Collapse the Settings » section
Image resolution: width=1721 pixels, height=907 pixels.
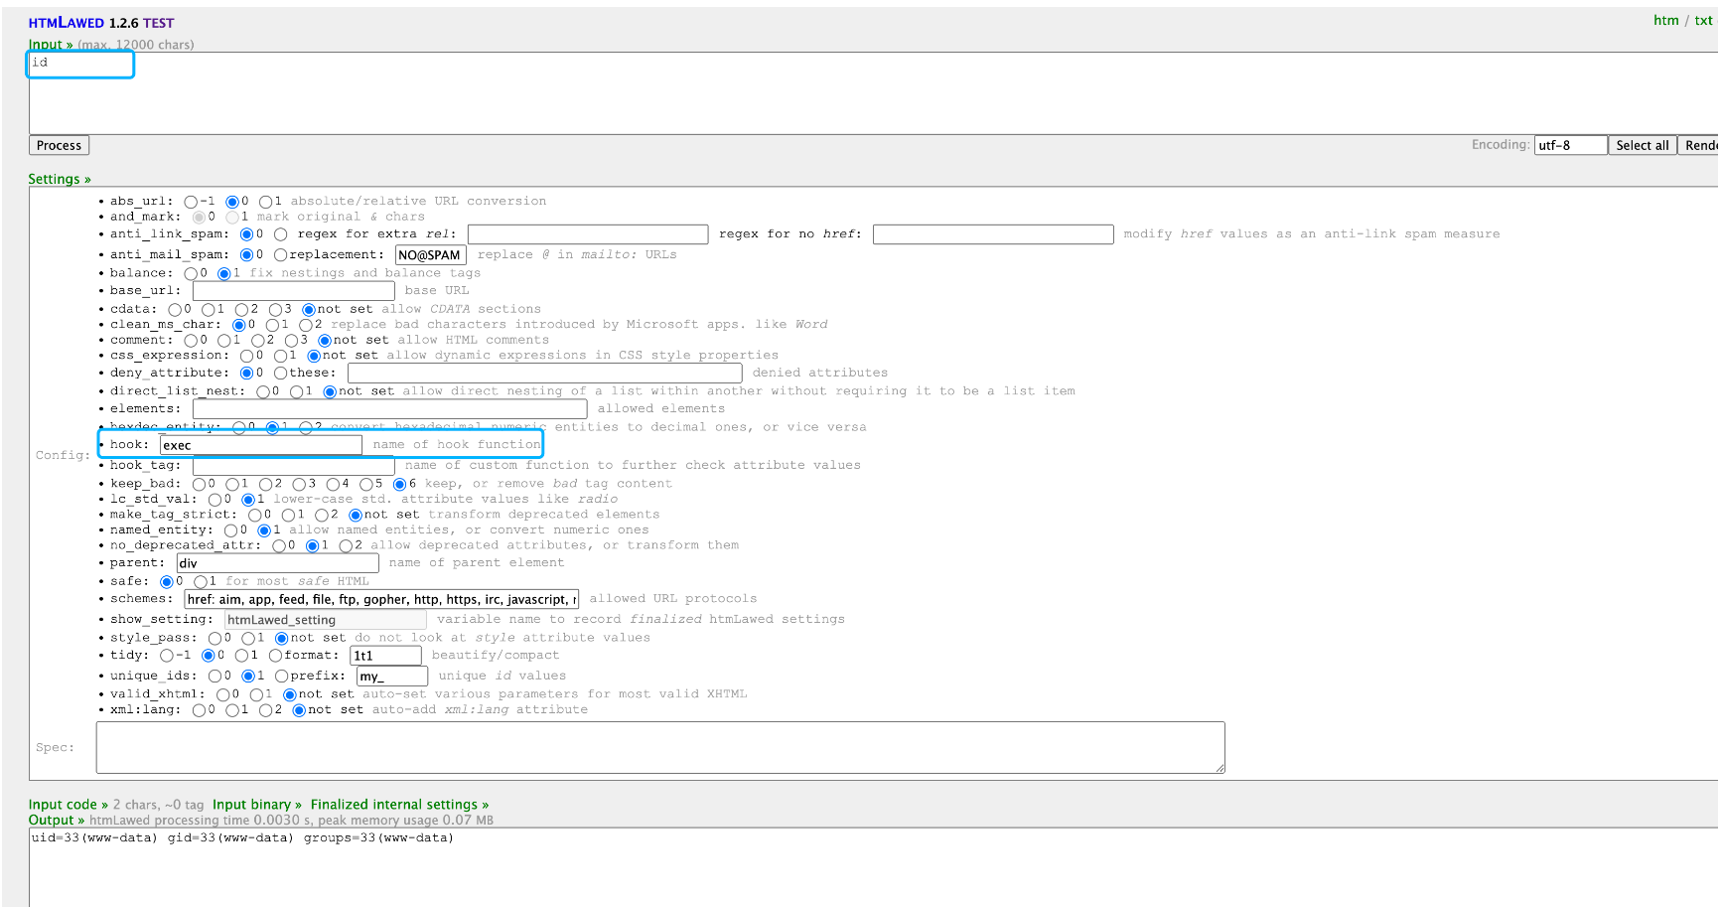point(59,179)
